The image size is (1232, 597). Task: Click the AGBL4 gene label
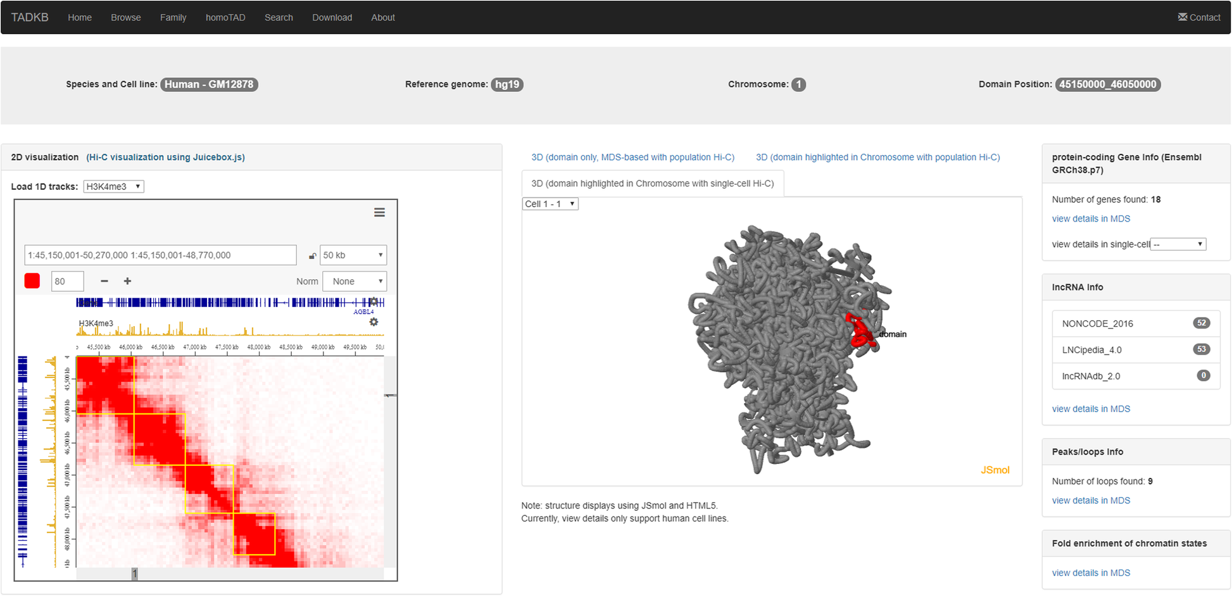pyautogui.click(x=363, y=311)
